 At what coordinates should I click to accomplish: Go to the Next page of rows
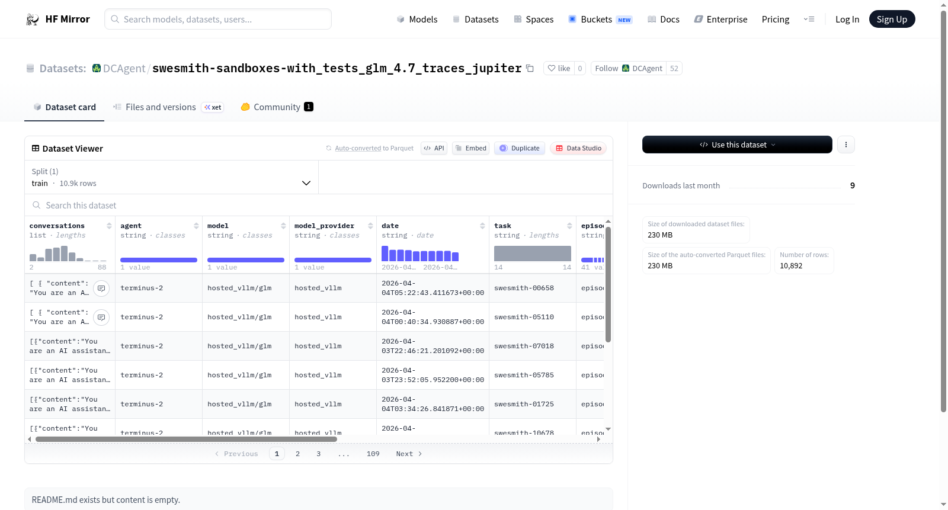[x=409, y=454]
